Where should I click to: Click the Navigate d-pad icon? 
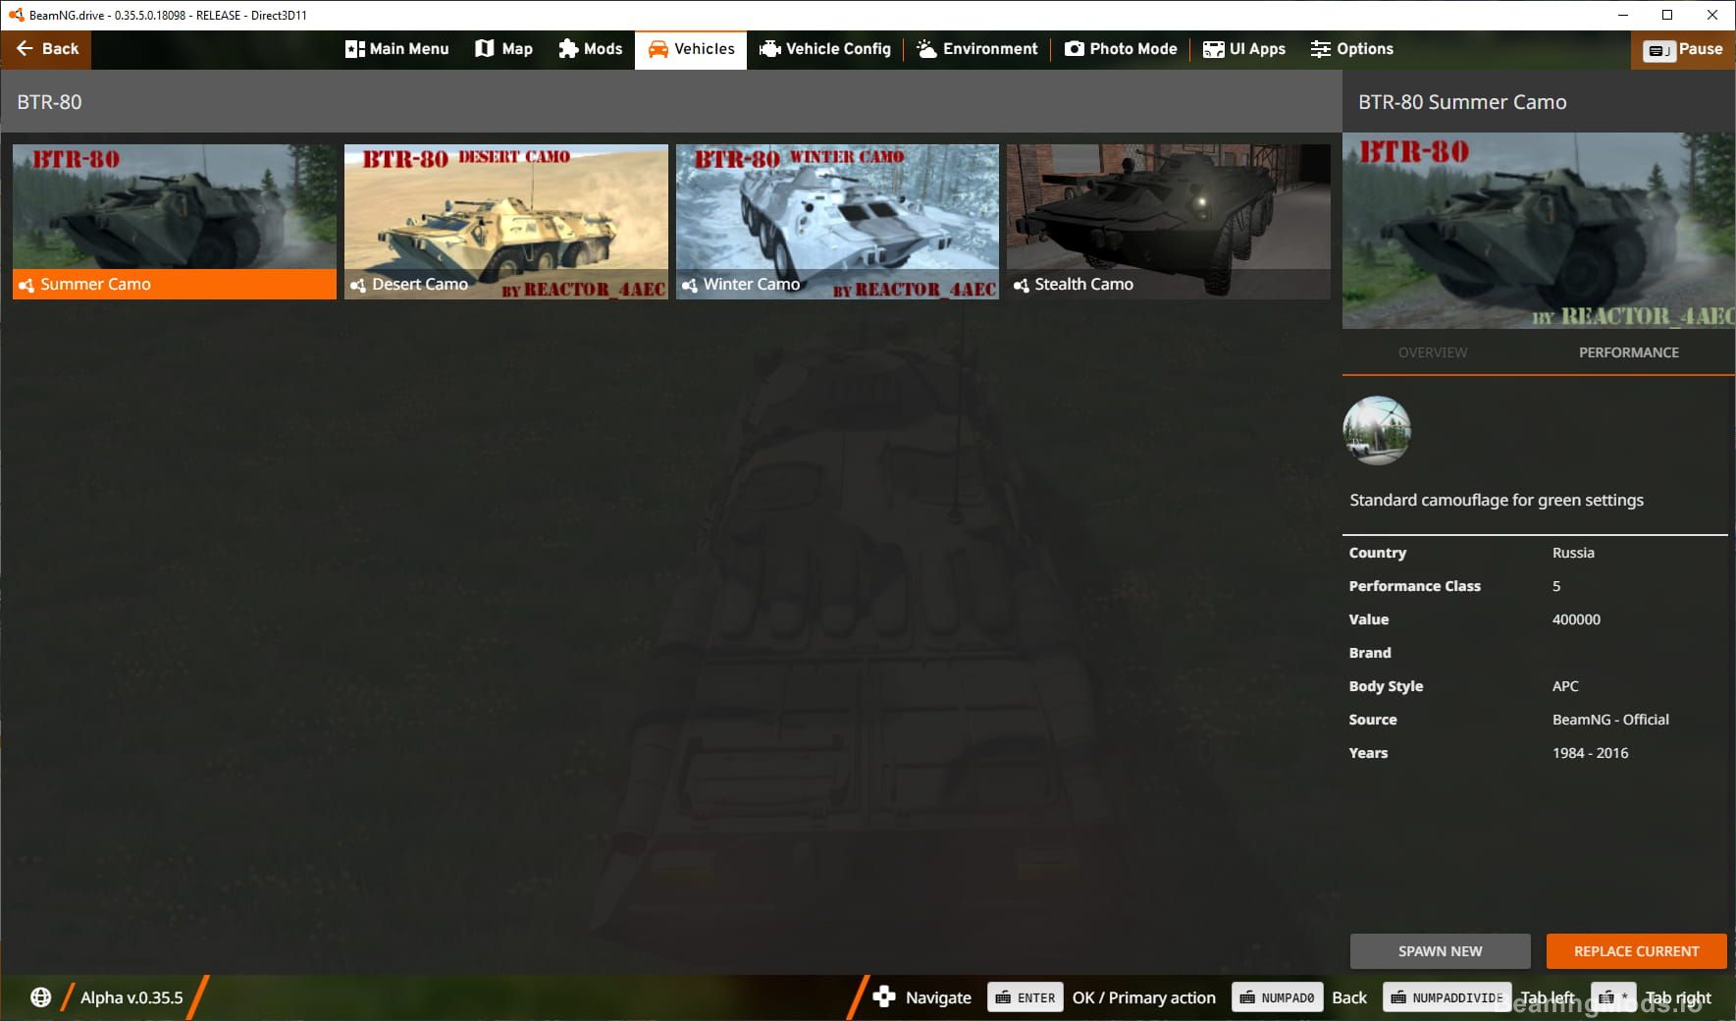[x=884, y=996]
